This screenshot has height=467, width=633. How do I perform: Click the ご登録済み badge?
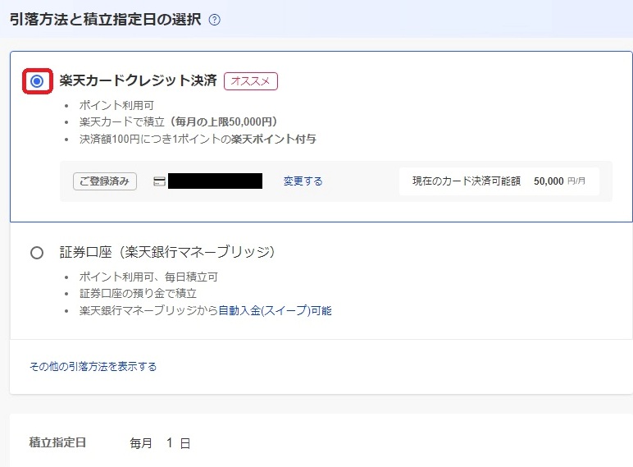tap(105, 181)
